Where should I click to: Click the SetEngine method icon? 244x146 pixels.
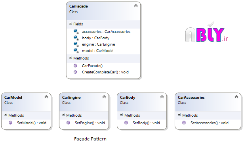[x=68, y=123]
